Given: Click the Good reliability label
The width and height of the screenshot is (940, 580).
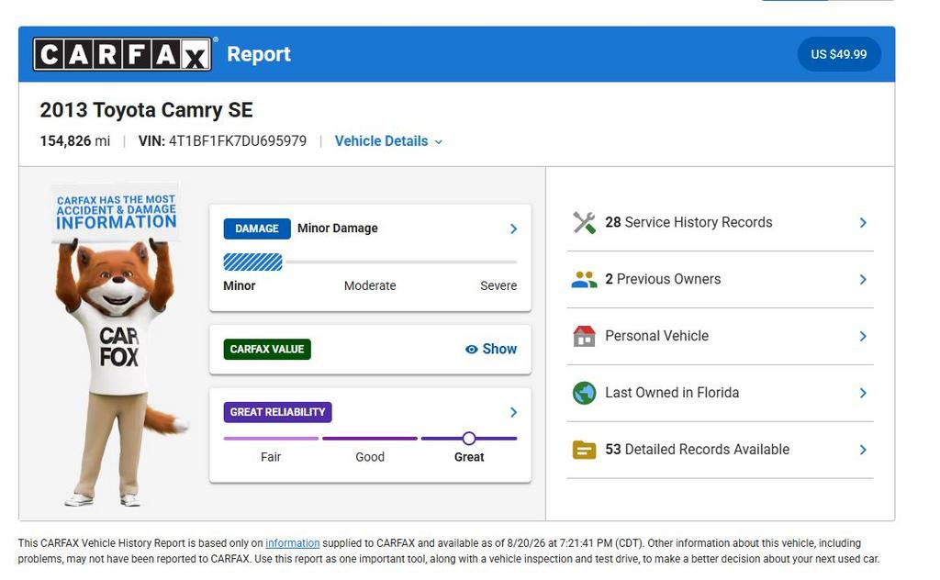Looking at the screenshot, I should (x=370, y=457).
